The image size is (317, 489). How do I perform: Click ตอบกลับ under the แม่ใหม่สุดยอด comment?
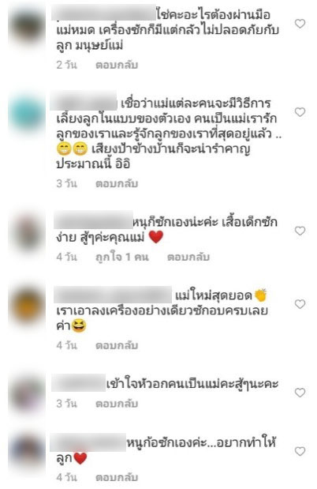(x=117, y=345)
